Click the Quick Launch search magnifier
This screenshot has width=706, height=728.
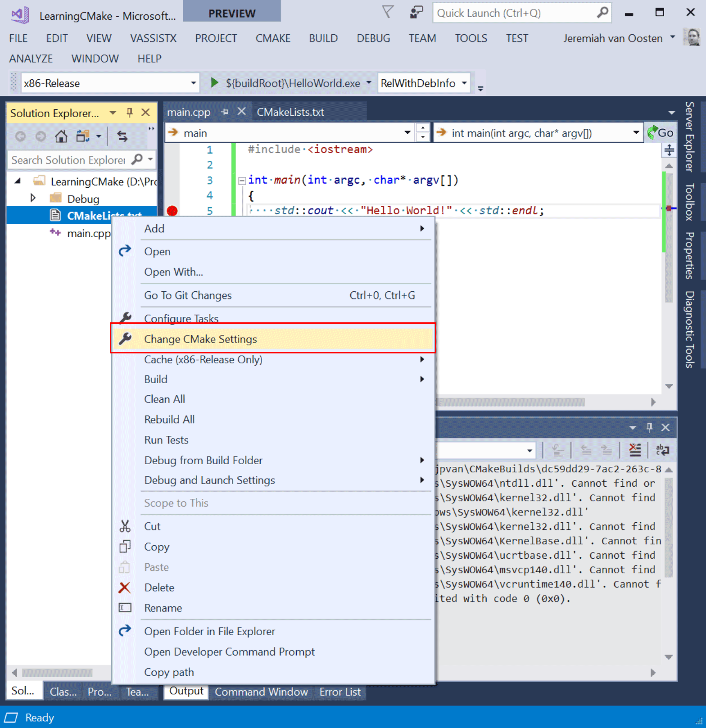click(x=602, y=13)
